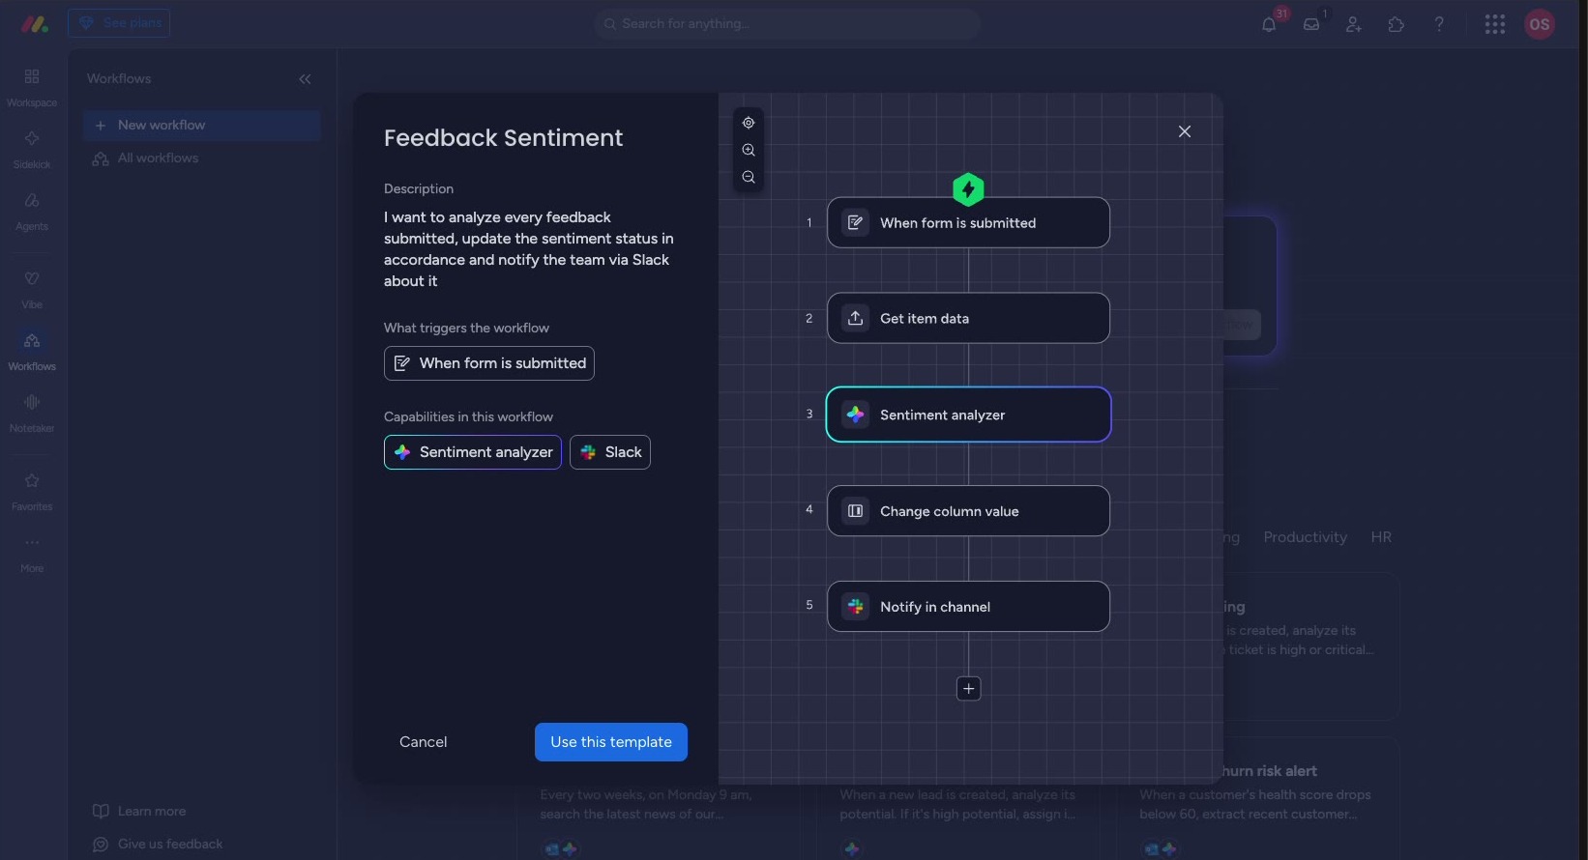The width and height of the screenshot is (1588, 860).
Task: Open Agents in the left sidebar
Action: tap(32, 211)
